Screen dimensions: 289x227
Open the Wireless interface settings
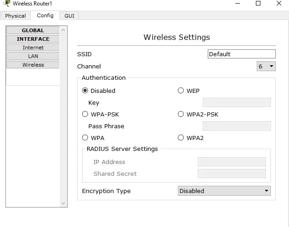coord(33,65)
